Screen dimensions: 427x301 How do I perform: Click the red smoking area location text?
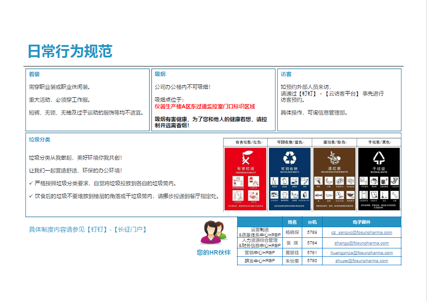coord(204,107)
